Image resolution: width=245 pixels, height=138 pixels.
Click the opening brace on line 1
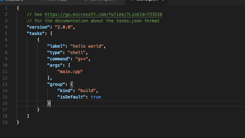click(18, 8)
